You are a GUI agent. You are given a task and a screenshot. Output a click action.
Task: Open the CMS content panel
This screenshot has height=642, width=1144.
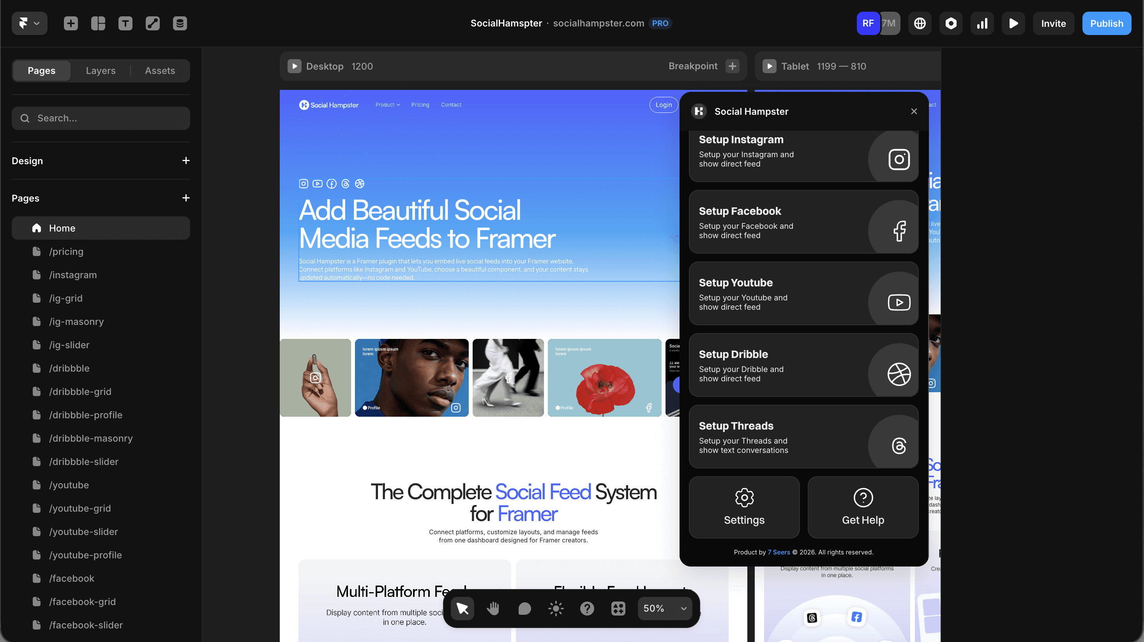pyautogui.click(x=180, y=23)
